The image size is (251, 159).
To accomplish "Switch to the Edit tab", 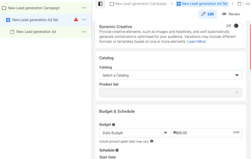I will coord(208,14).
